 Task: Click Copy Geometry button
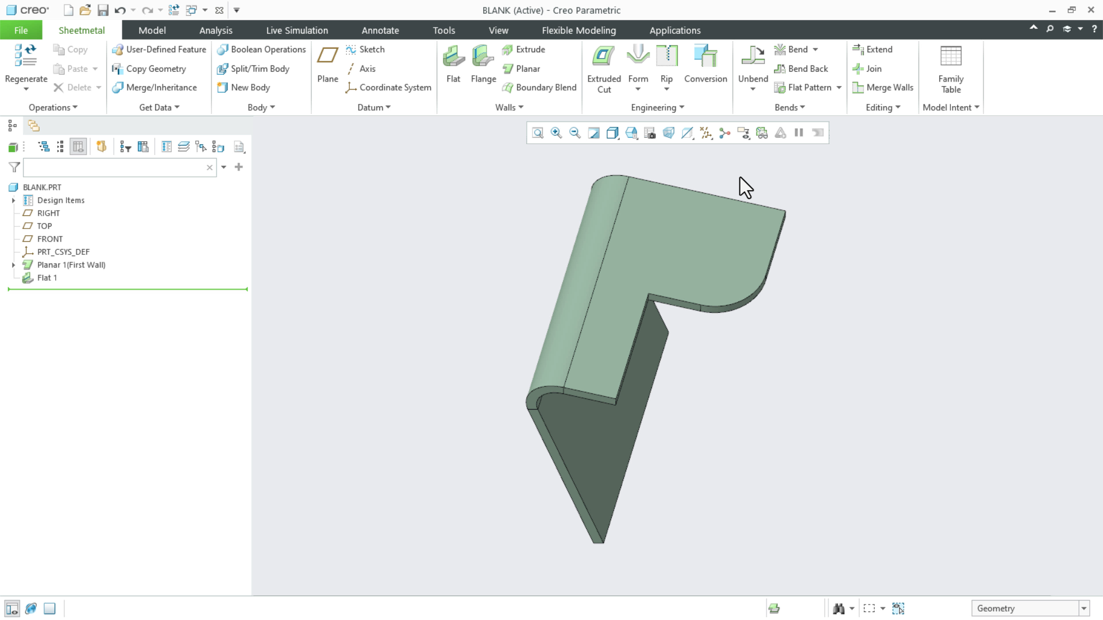(149, 68)
